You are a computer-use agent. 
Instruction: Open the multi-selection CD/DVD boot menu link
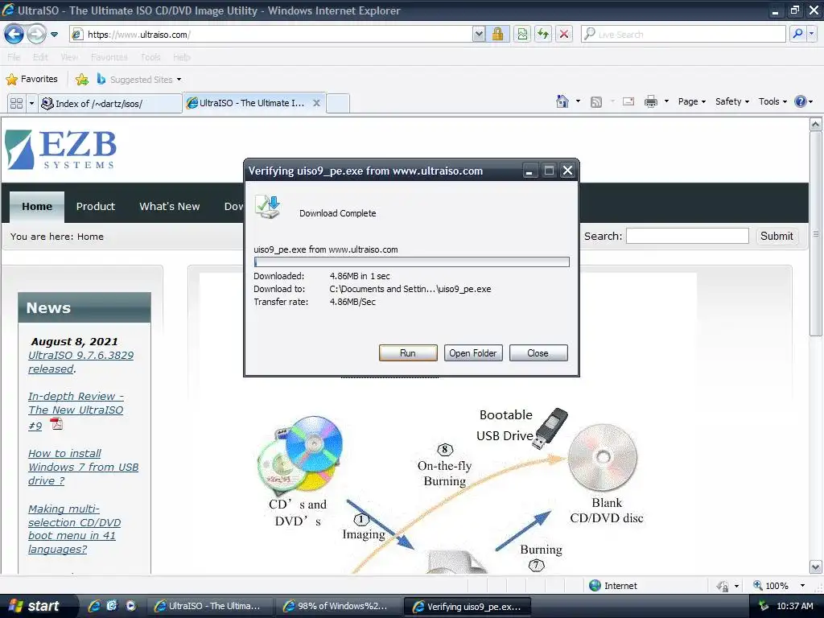pyautogui.click(x=74, y=529)
